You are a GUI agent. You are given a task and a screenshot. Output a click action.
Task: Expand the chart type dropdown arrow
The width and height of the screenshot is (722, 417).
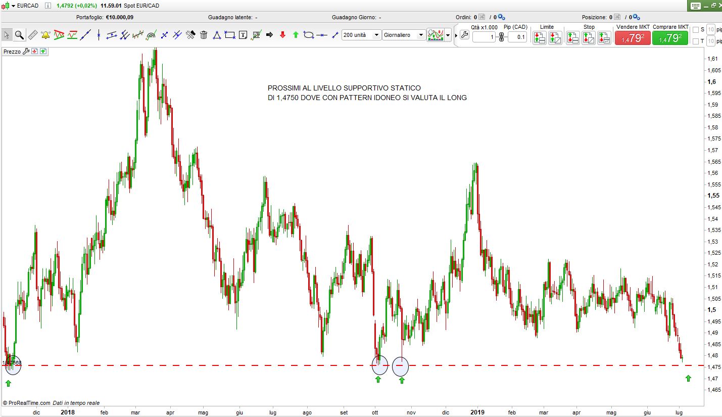(448, 35)
